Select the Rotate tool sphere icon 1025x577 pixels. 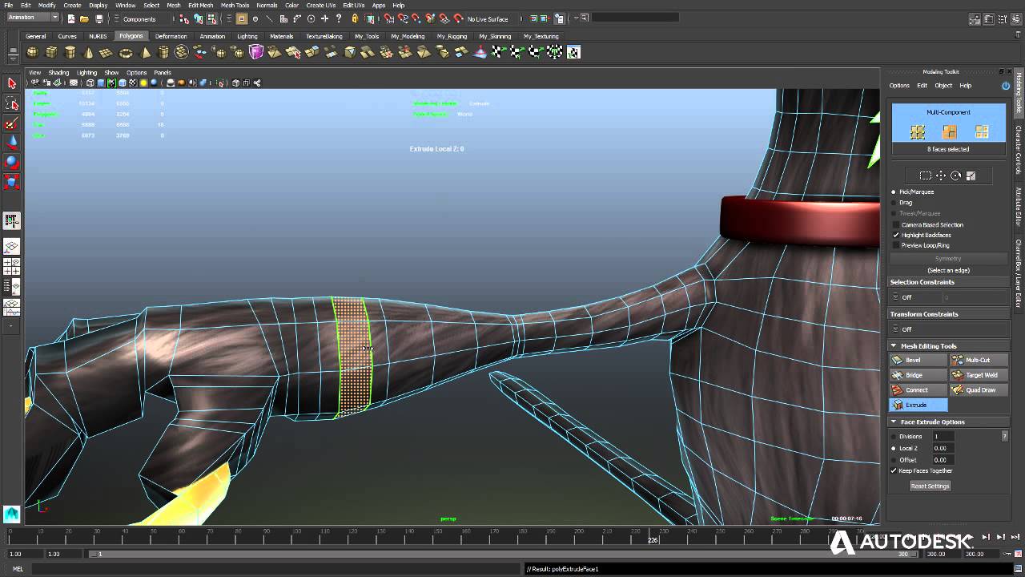point(11,163)
